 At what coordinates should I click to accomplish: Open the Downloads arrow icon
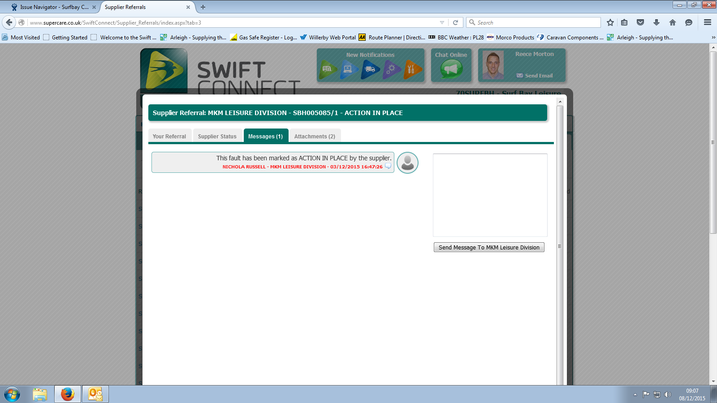(657, 22)
